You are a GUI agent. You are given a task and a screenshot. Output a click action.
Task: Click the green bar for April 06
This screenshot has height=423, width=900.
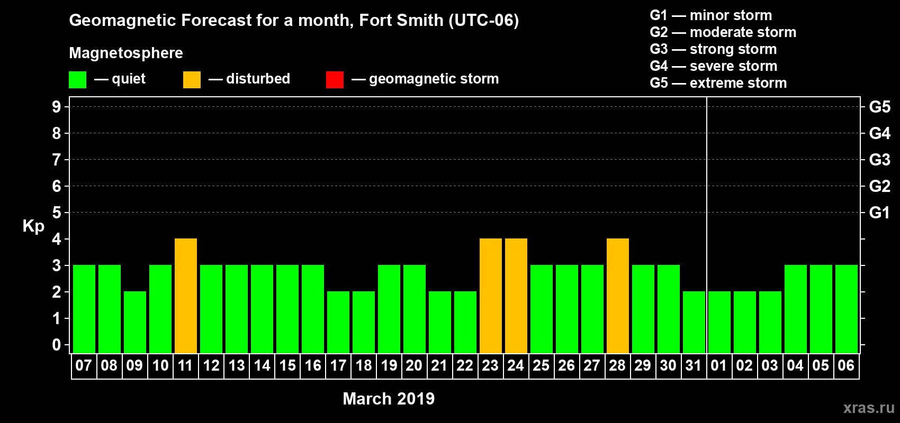tap(847, 309)
